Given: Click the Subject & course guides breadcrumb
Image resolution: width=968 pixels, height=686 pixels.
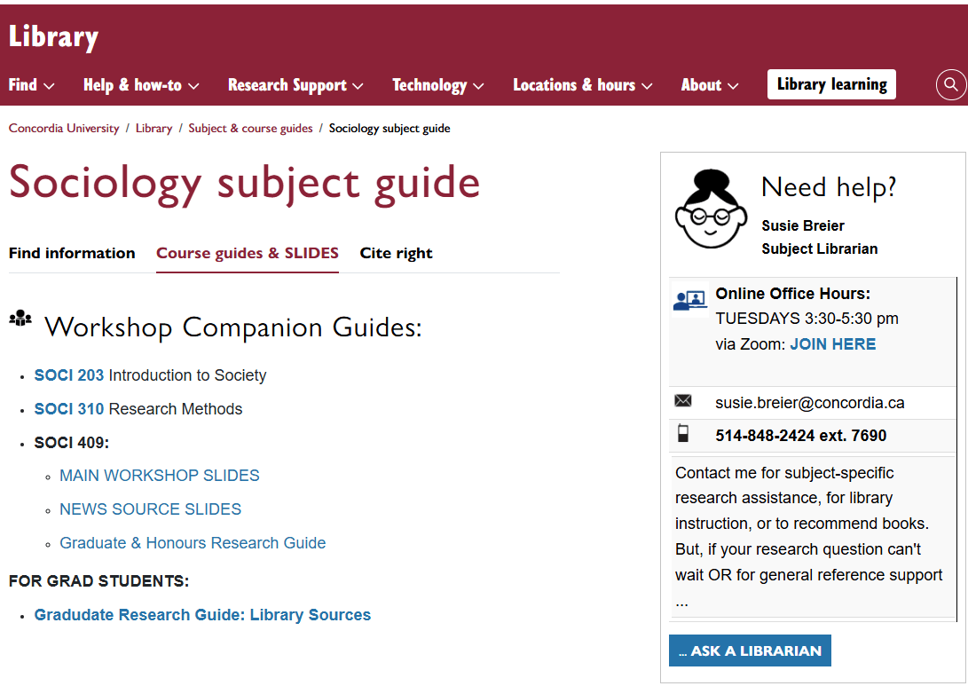Looking at the screenshot, I should click(250, 128).
